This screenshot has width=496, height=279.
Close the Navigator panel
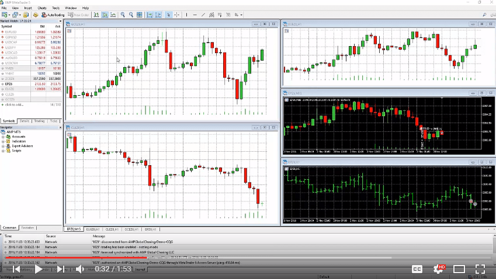pos(60,127)
